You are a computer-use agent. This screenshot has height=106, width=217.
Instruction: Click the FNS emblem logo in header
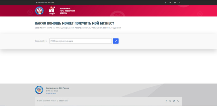point(39,11)
